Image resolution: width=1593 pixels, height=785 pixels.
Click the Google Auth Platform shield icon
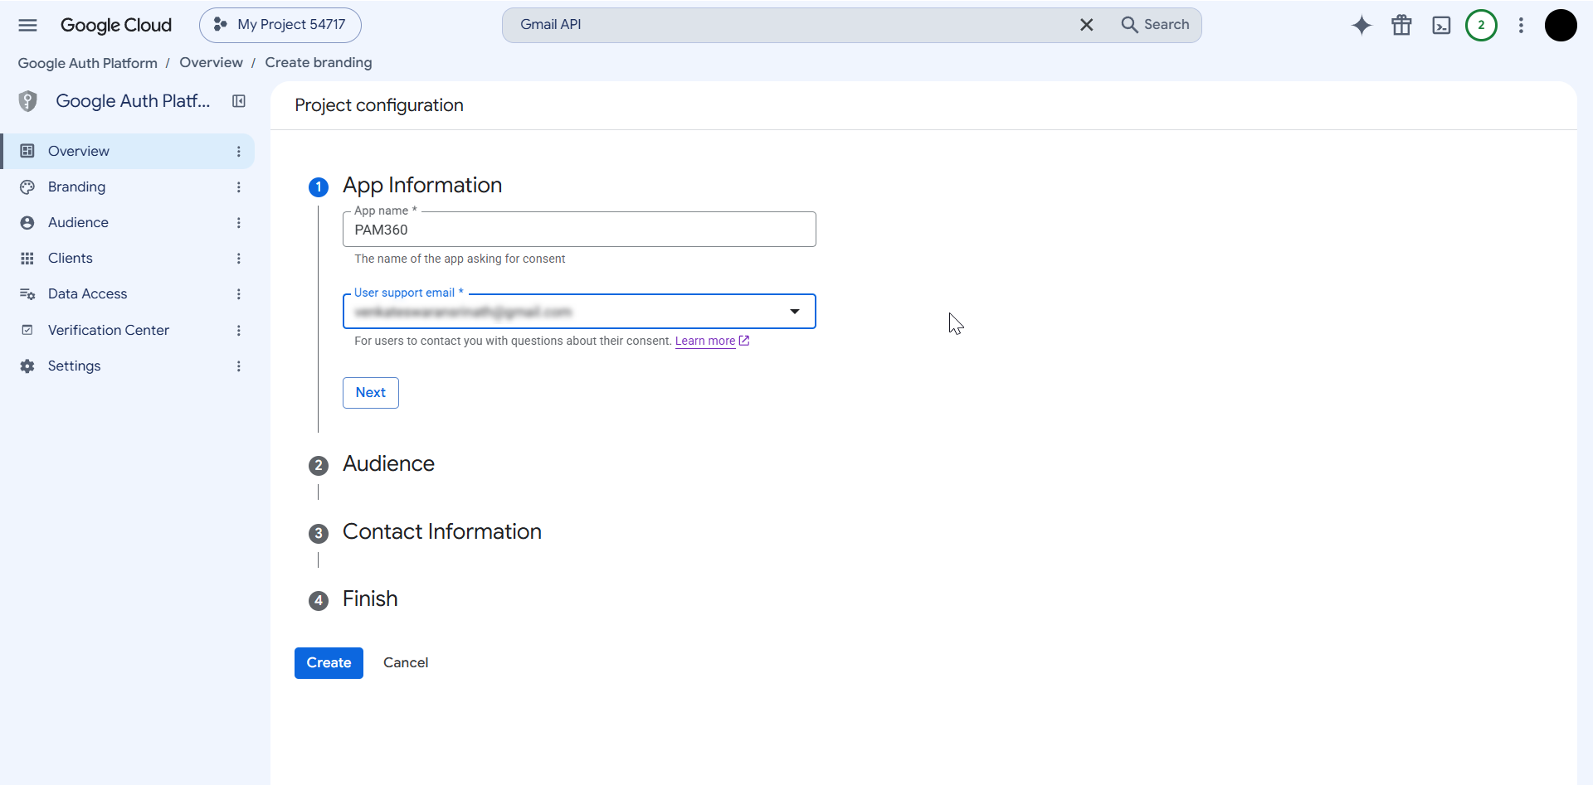point(28,101)
